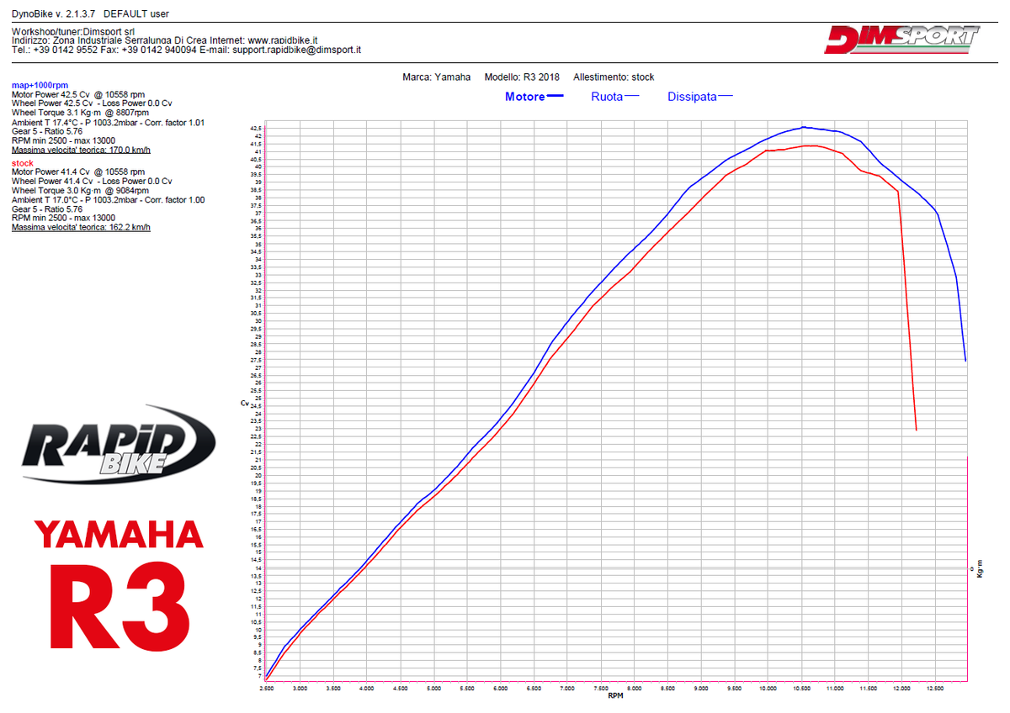Click the text Wheel Power 42.5 Cv - Loss Power 0.0 Cv
This screenshot has height=713, width=1010.
[92, 104]
